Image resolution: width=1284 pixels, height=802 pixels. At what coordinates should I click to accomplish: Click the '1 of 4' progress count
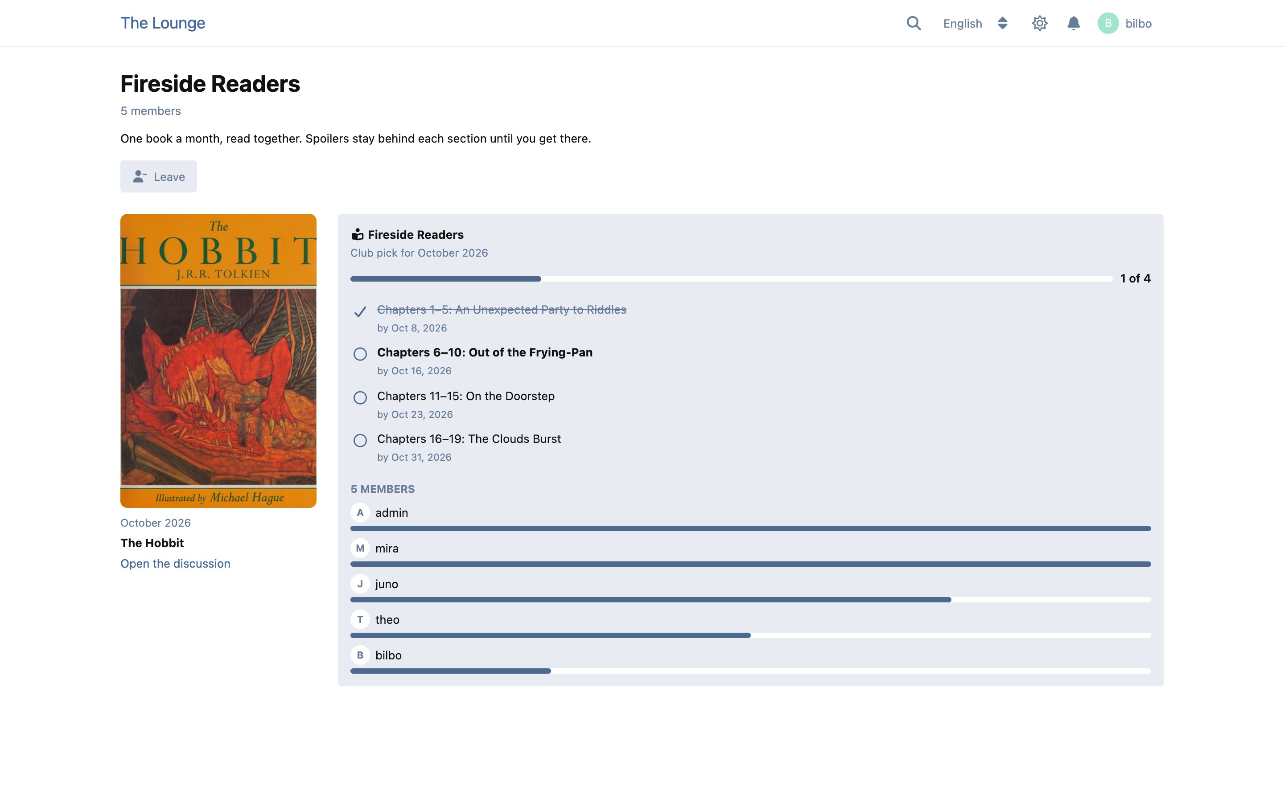point(1135,278)
